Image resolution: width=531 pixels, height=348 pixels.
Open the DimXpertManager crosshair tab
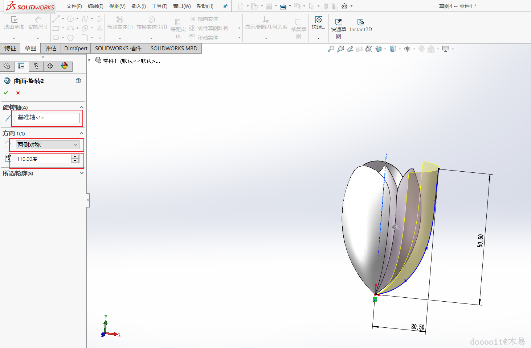[x=50, y=66]
